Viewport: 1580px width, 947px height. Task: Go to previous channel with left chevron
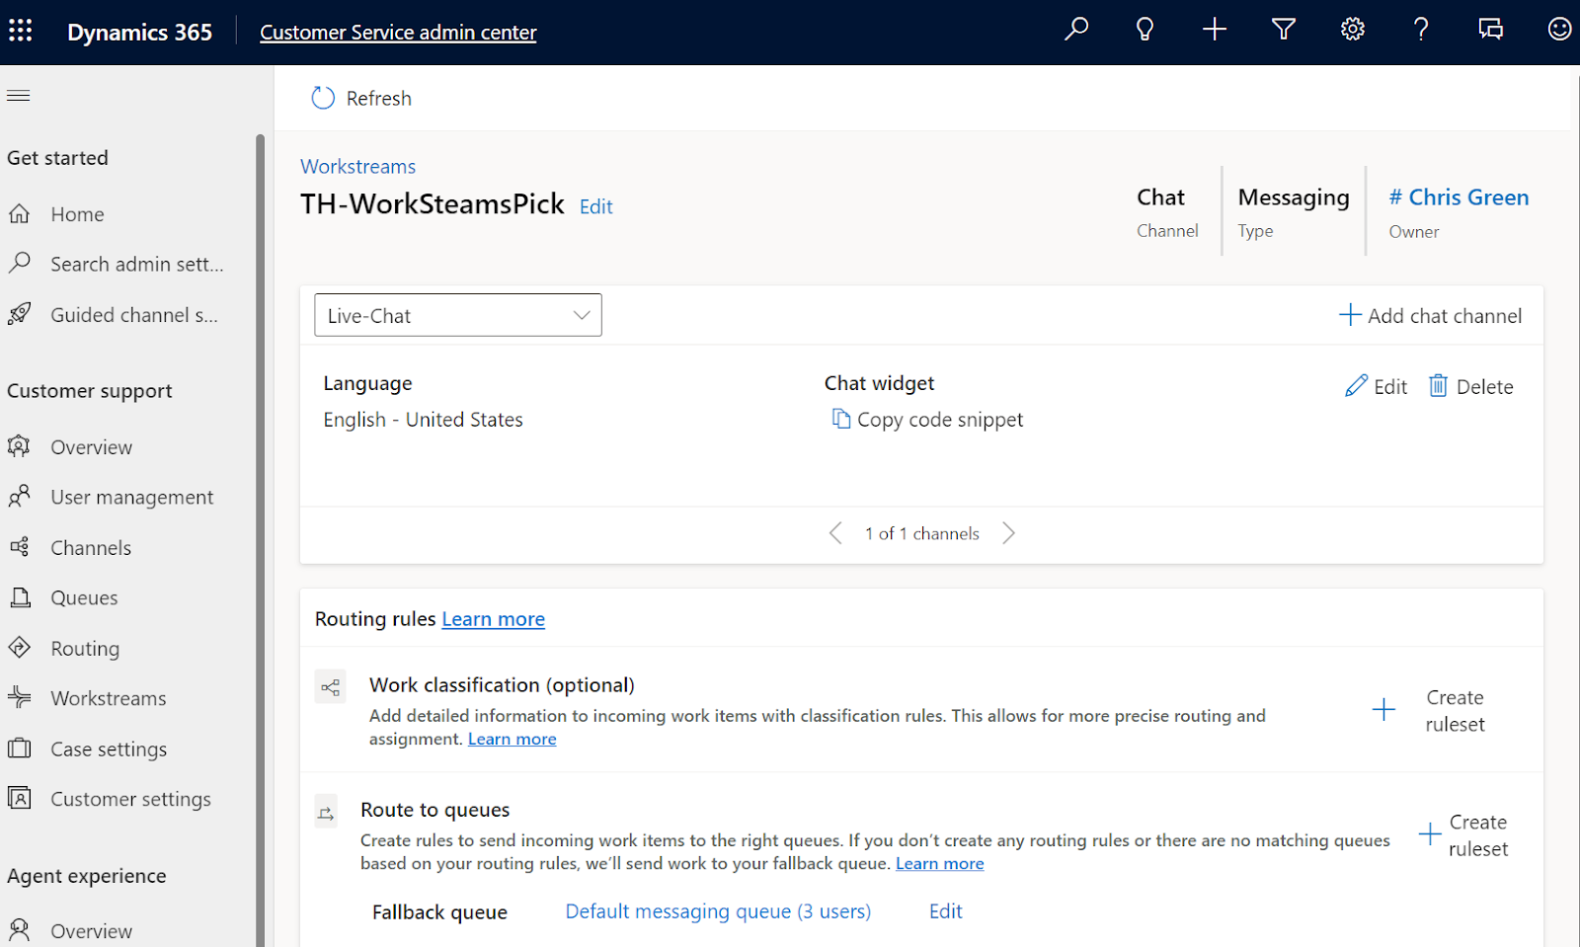pos(835,533)
